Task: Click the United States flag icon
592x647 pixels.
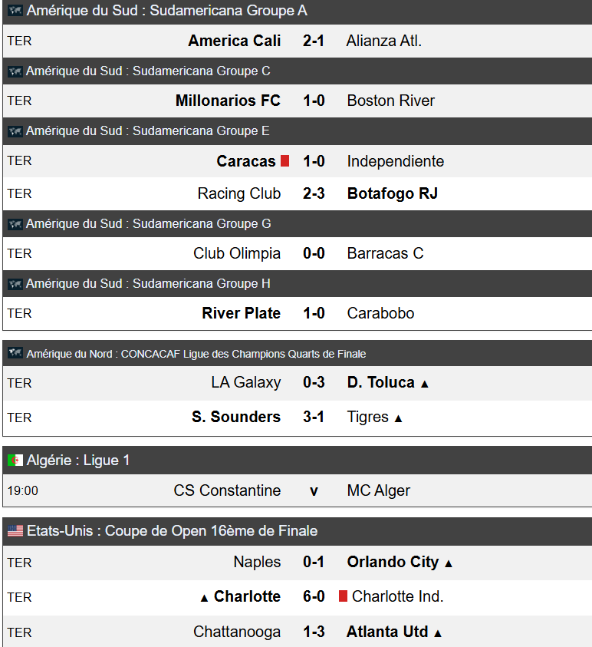Action: pos(15,531)
